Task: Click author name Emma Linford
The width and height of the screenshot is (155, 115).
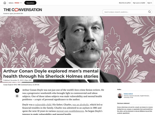Action: point(128,94)
